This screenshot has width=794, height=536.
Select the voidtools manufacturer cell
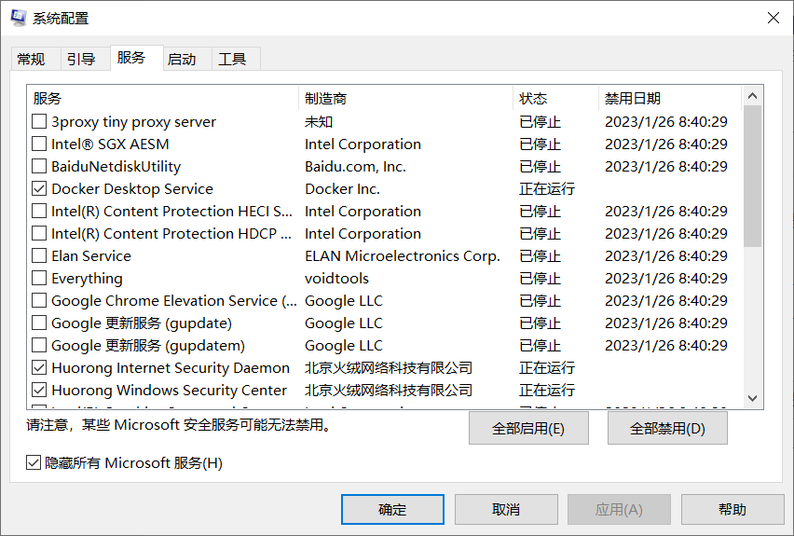point(336,278)
